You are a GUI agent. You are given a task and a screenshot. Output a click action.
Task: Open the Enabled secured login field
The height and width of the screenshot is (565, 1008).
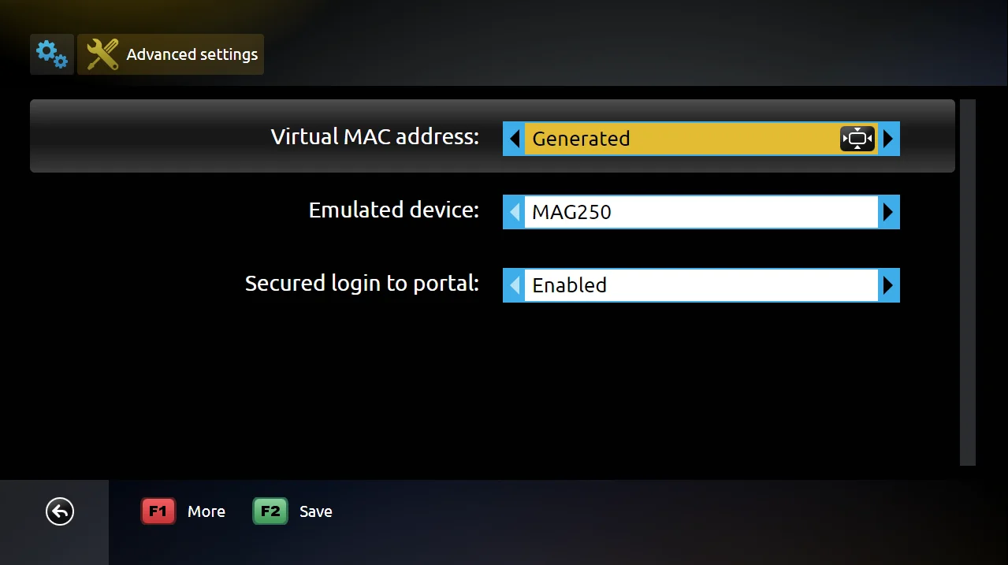click(x=701, y=285)
